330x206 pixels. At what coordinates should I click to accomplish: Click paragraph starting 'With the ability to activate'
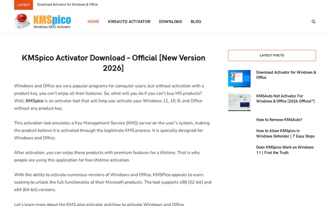(113, 182)
